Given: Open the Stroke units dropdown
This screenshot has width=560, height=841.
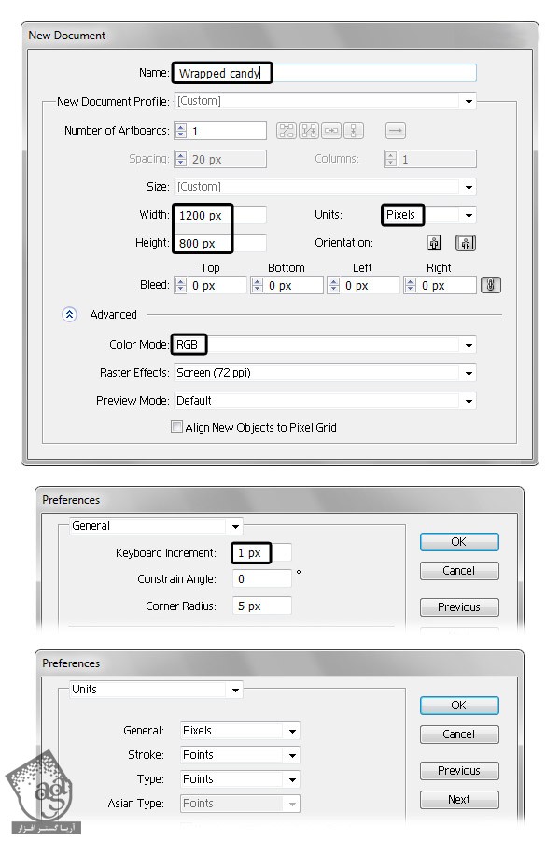Looking at the screenshot, I should 292,755.
